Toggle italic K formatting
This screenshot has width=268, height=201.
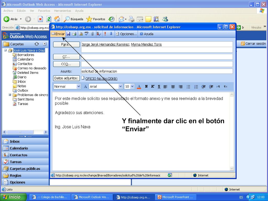click(153, 86)
